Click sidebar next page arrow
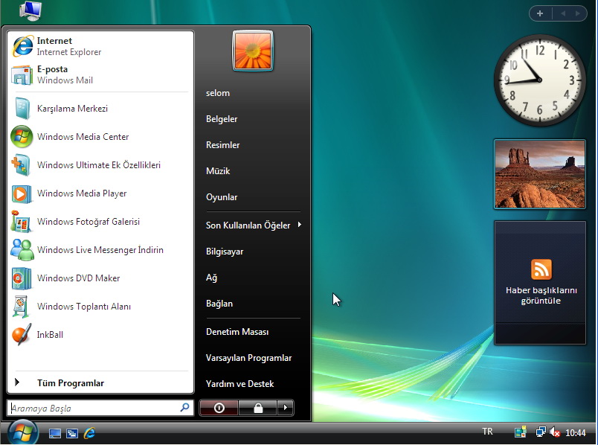Viewport: 598px width, 445px height. pyautogui.click(x=578, y=13)
